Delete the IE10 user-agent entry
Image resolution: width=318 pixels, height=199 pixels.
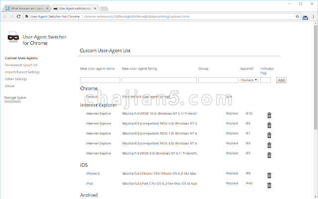269,115
